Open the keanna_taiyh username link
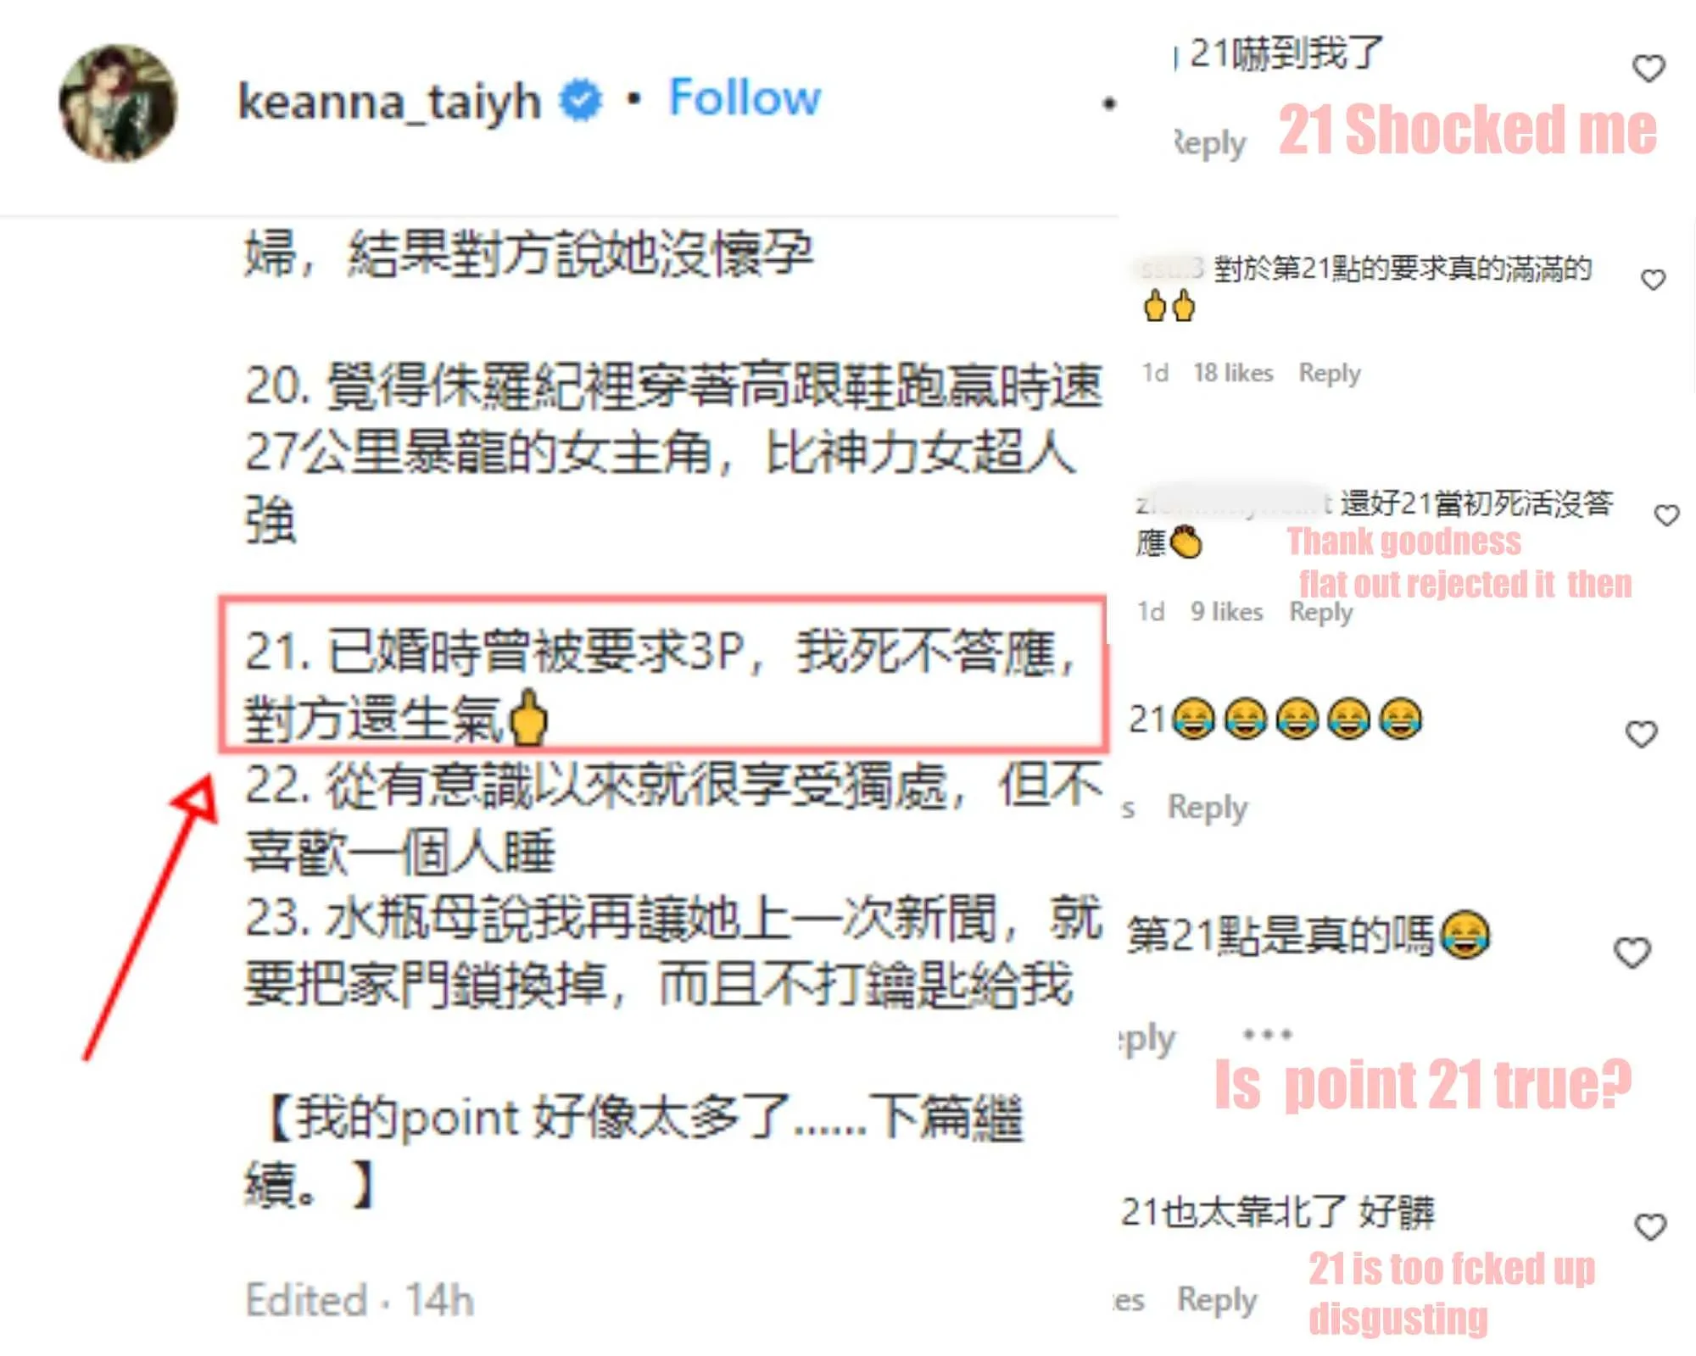 389,102
